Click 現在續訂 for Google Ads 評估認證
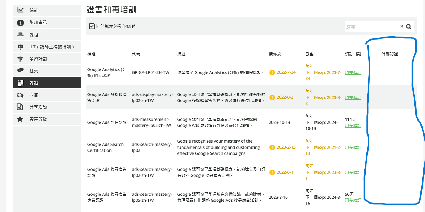Viewport: 425px width, 212px height. pos(353,125)
